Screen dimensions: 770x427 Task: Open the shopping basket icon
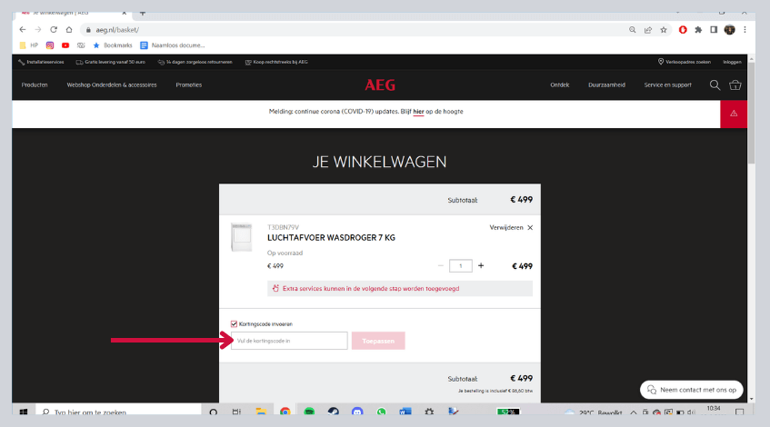[735, 84]
